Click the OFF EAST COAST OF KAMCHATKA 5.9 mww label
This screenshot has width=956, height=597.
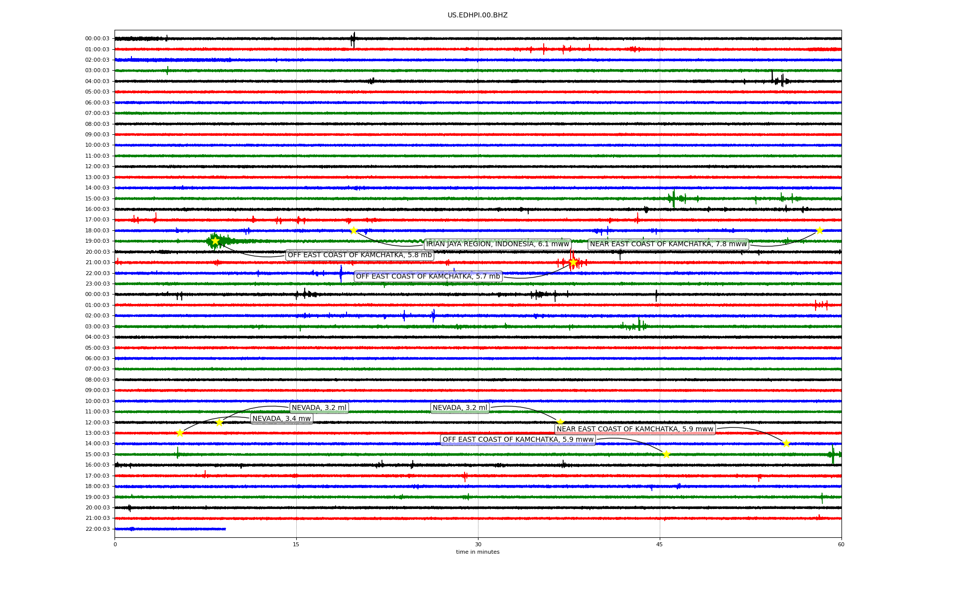coord(518,440)
